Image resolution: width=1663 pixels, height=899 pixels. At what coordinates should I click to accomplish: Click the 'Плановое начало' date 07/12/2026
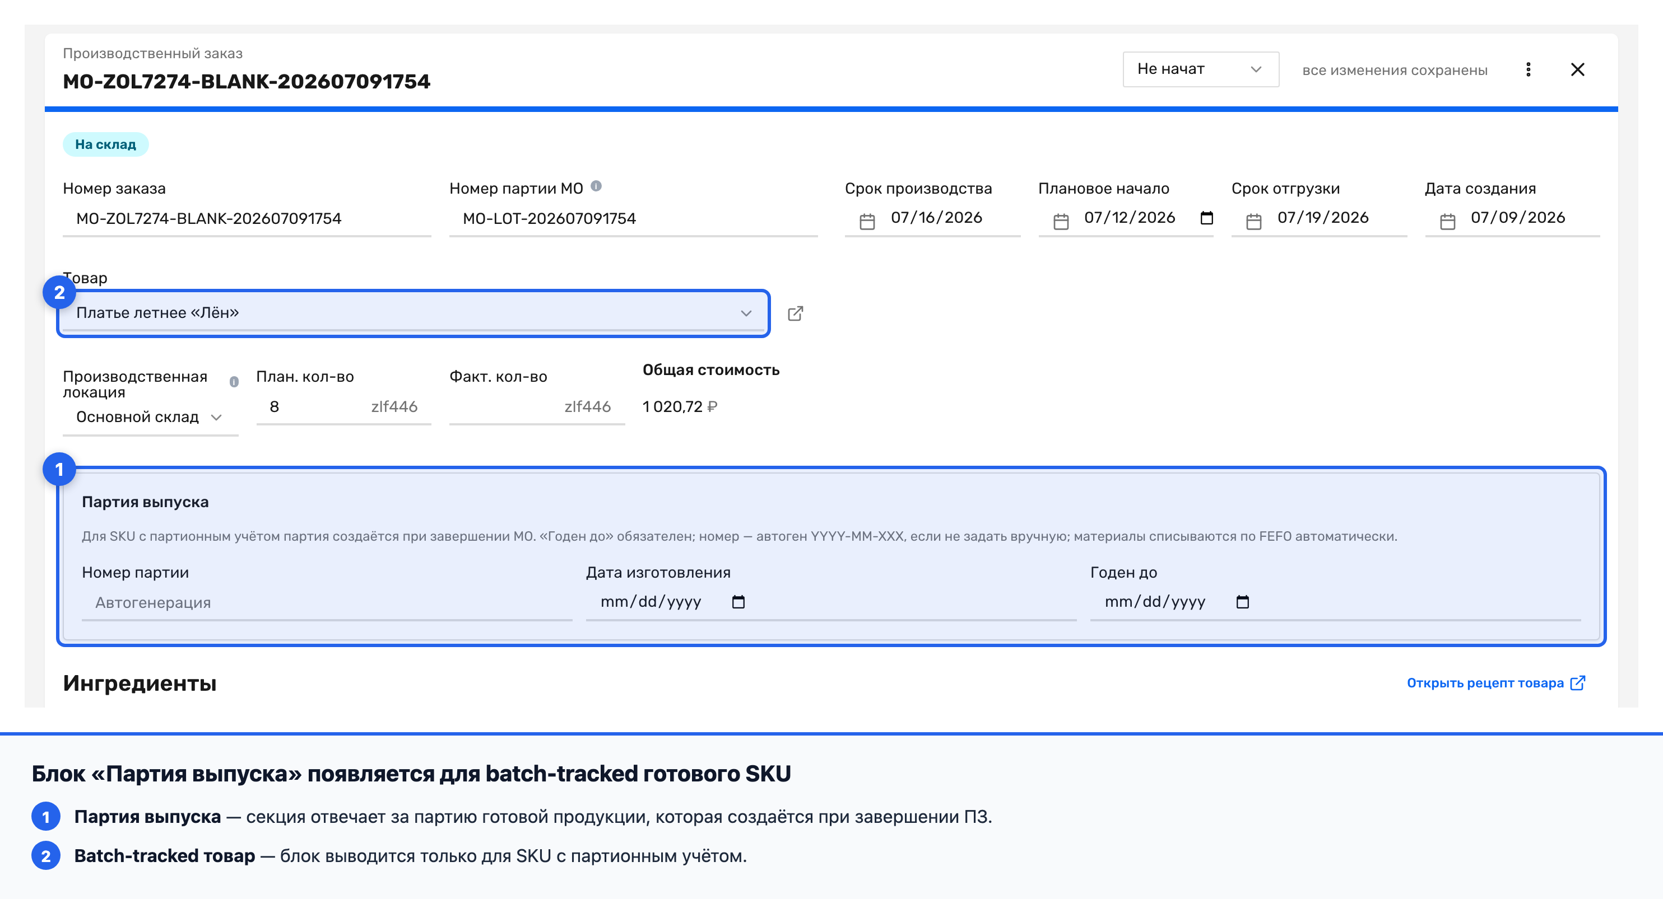click(1130, 218)
